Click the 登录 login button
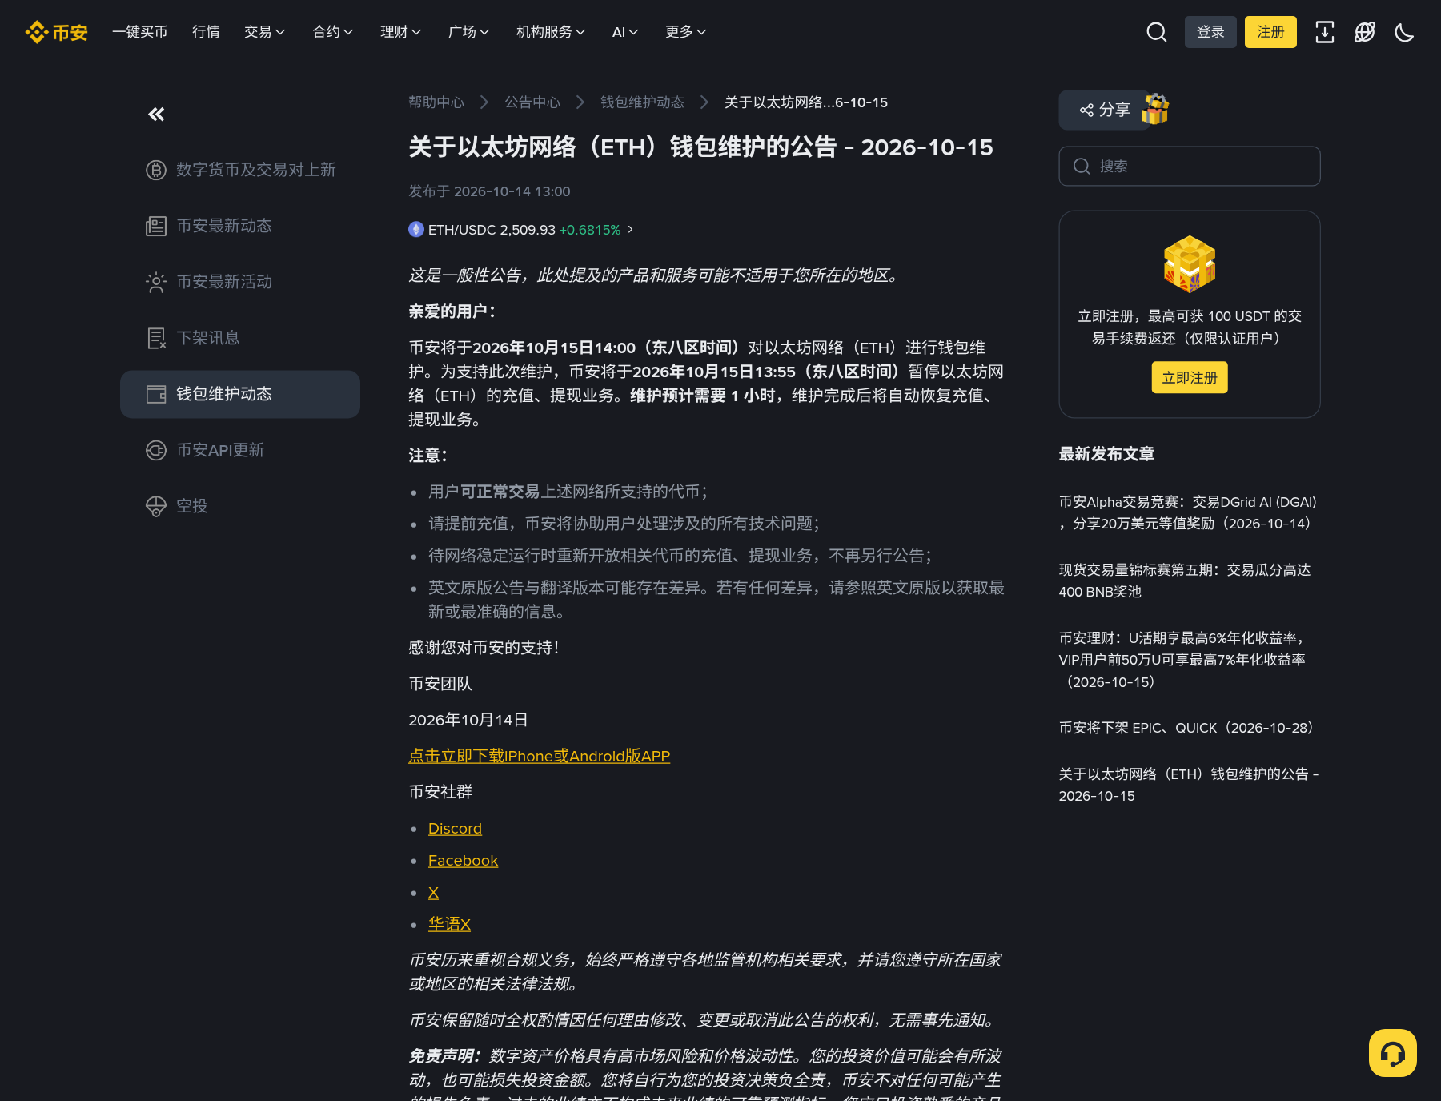Image resolution: width=1441 pixels, height=1101 pixels. tap(1210, 32)
